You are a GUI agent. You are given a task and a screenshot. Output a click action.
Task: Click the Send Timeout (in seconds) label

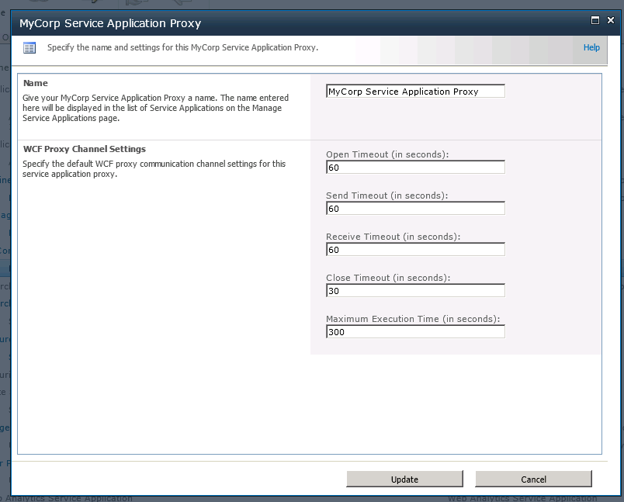(x=387, y=196)
